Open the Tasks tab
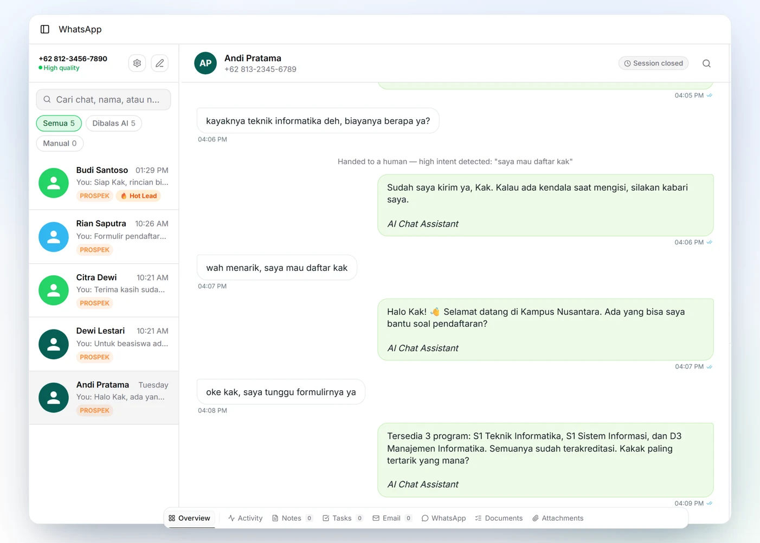Screen dimensions: 760x543 [343, 518]
